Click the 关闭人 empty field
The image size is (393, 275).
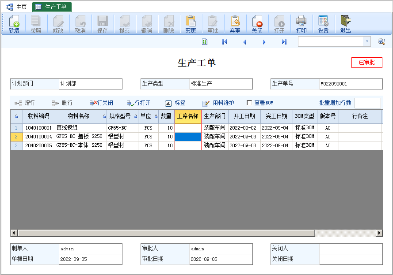click(351, 249)
